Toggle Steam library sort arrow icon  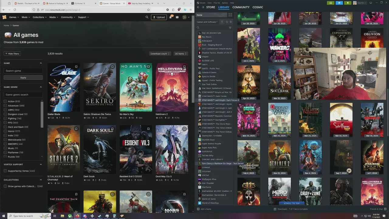tap(222, 22)
